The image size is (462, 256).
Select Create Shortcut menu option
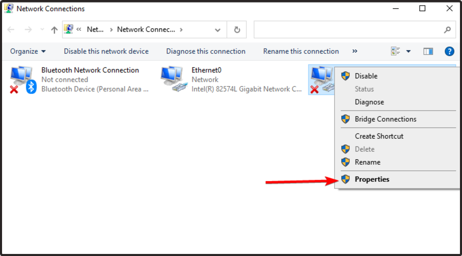[379, 136]
